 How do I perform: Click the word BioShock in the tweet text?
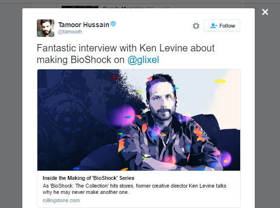tap(91, 60)
